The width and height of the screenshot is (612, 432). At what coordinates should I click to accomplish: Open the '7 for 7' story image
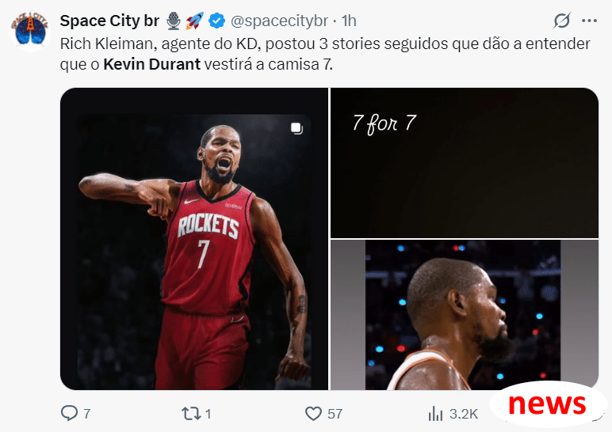coord(465,163)
